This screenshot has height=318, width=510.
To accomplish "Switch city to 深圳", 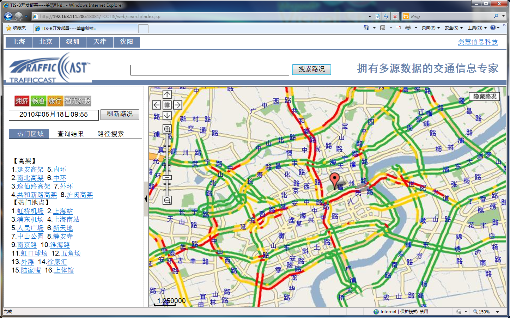I will point(73,42).
